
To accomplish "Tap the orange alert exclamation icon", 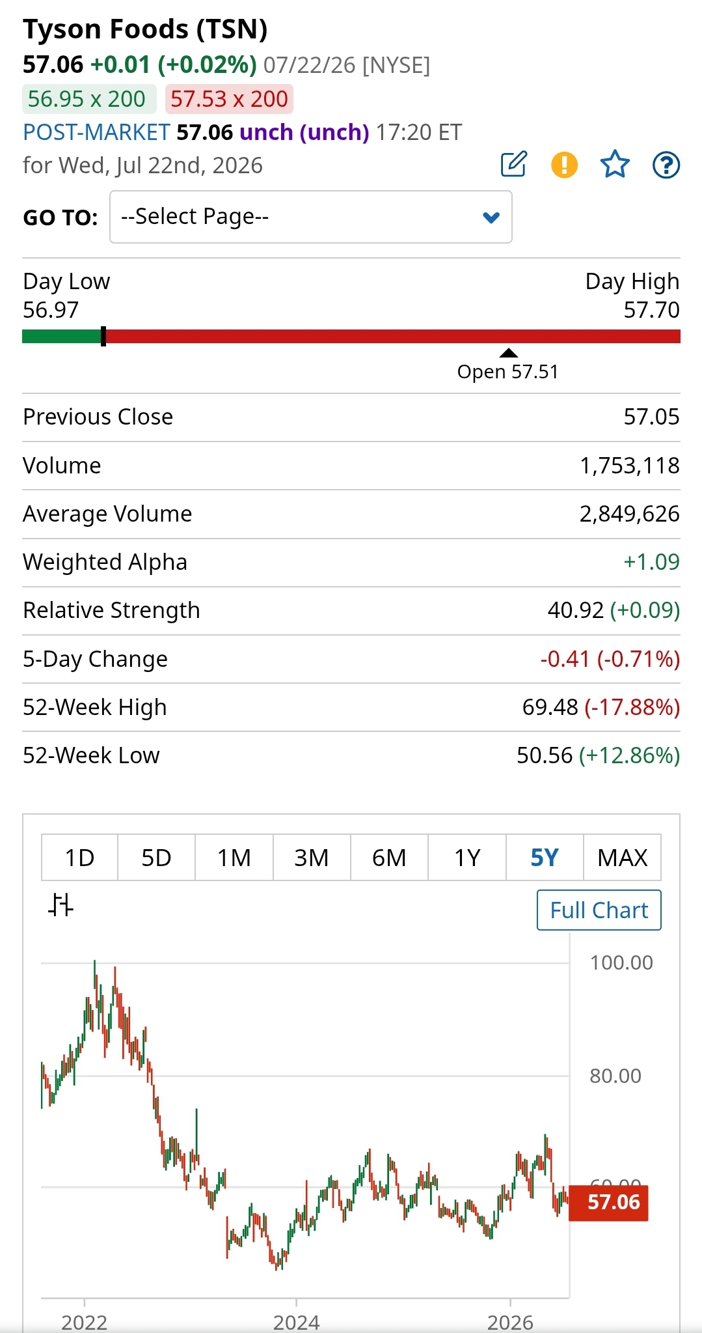I will 564,165.
